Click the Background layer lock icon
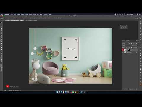The height and width of the screenshot is (107, 142). tap(136, 52)
